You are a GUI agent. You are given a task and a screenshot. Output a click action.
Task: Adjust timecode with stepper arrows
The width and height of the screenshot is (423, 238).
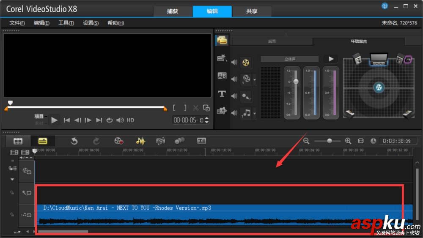[x=207, y=120]
